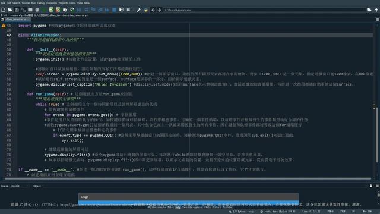Image resolution: width=380 pixels, height=214 pixels.
Task: Click the four-squares layout icon
Action: click(x=128, y=10)
